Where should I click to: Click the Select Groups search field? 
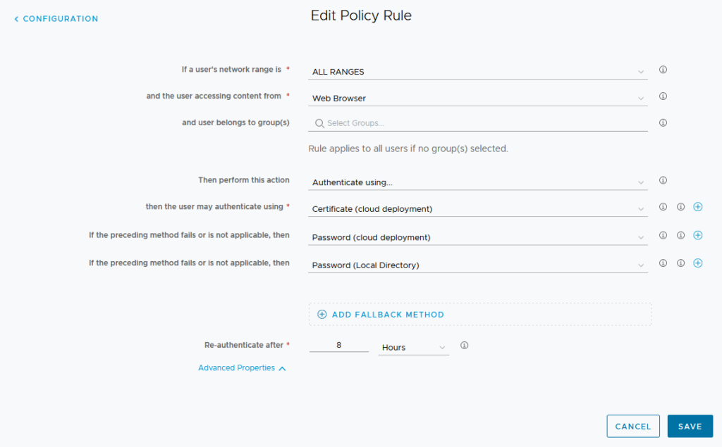click(479, 123)
